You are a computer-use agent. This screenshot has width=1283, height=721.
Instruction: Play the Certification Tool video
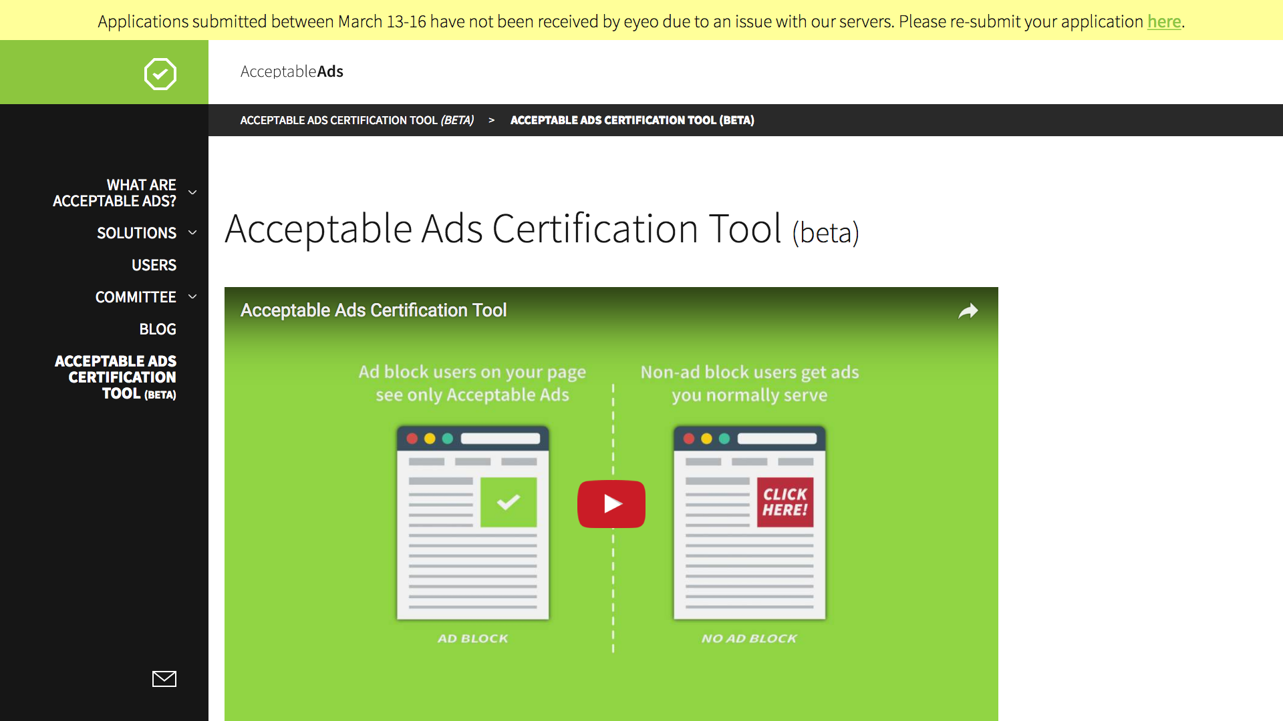point(611,504)
